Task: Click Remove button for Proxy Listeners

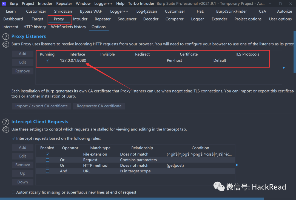Action: tap(22, 71)
